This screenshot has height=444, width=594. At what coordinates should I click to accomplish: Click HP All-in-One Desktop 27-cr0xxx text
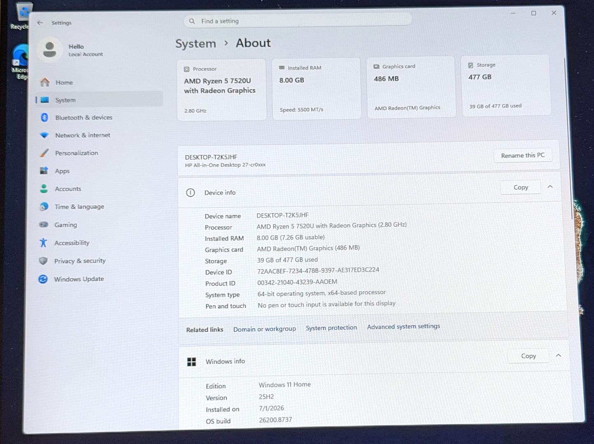(x=225, y=165)
